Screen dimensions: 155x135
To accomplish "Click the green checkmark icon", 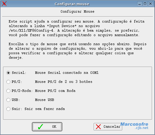I will pyautogui.click(x=41, y=127).
